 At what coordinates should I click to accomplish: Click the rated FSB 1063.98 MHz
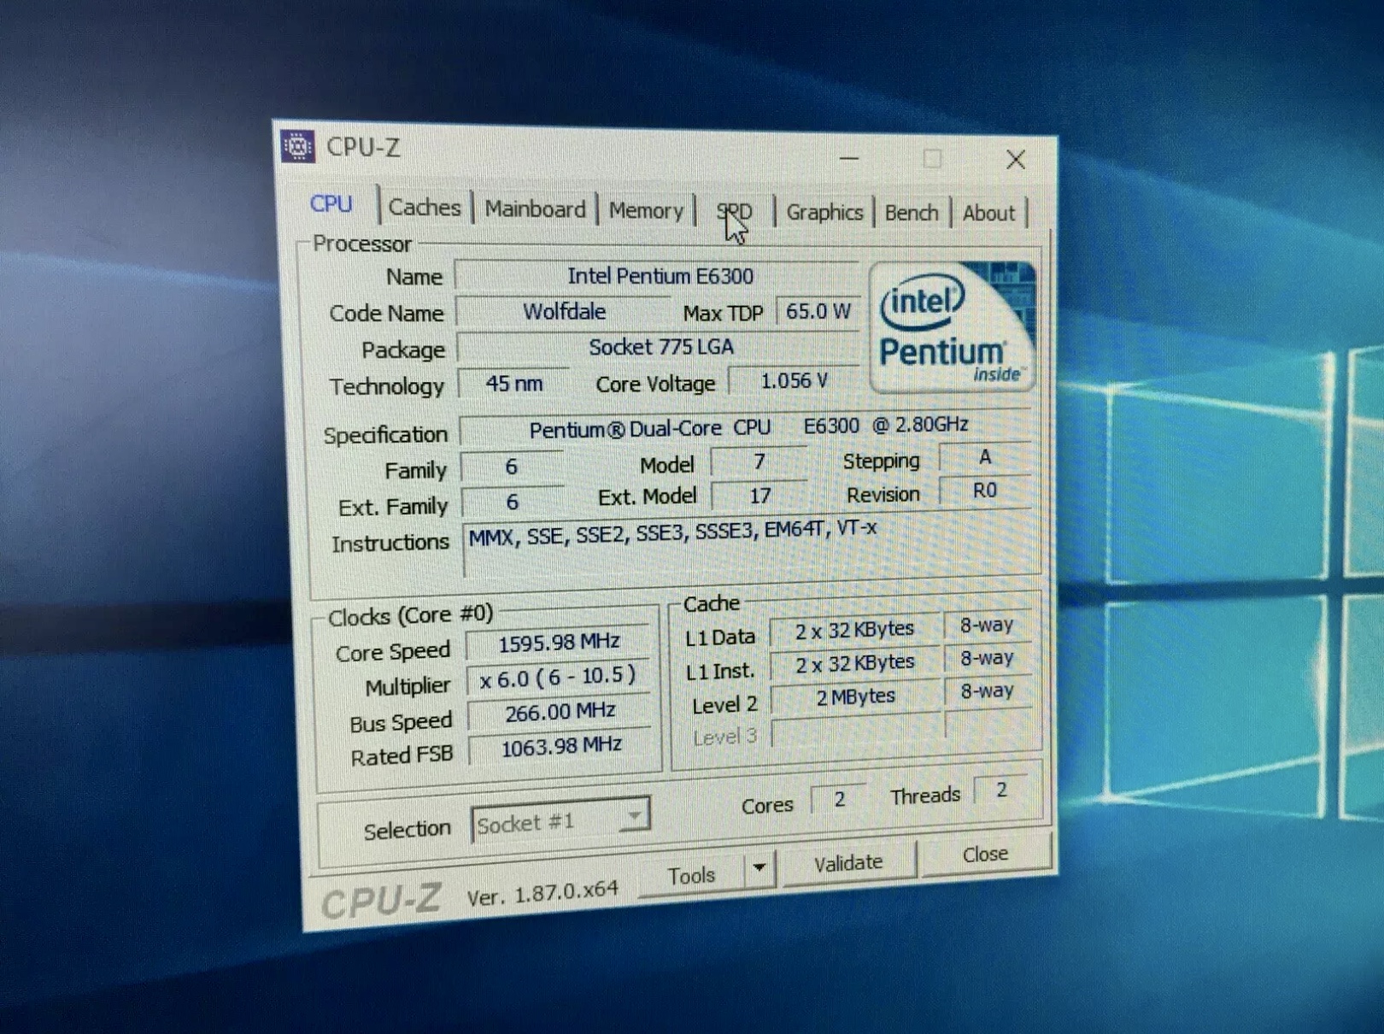point(560,746)
